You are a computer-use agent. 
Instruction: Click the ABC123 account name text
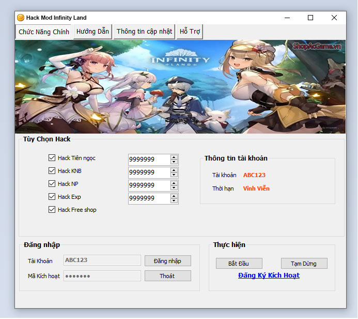click(254, 175)
